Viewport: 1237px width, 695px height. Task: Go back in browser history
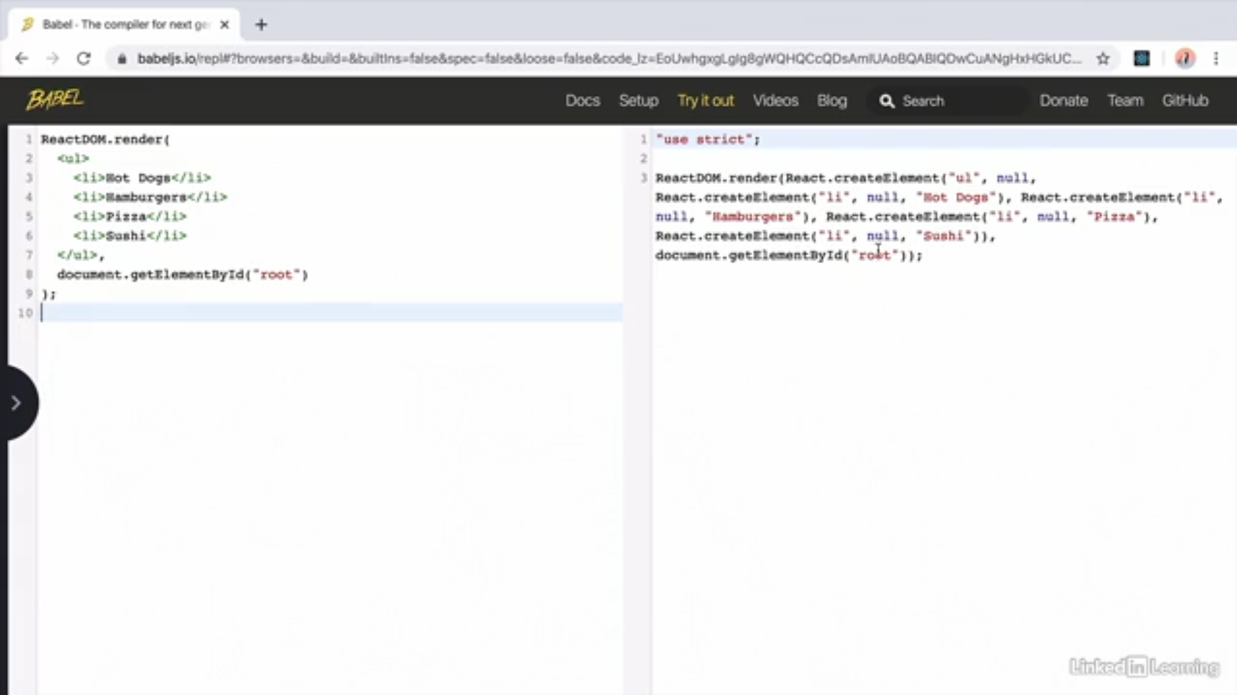22,59
